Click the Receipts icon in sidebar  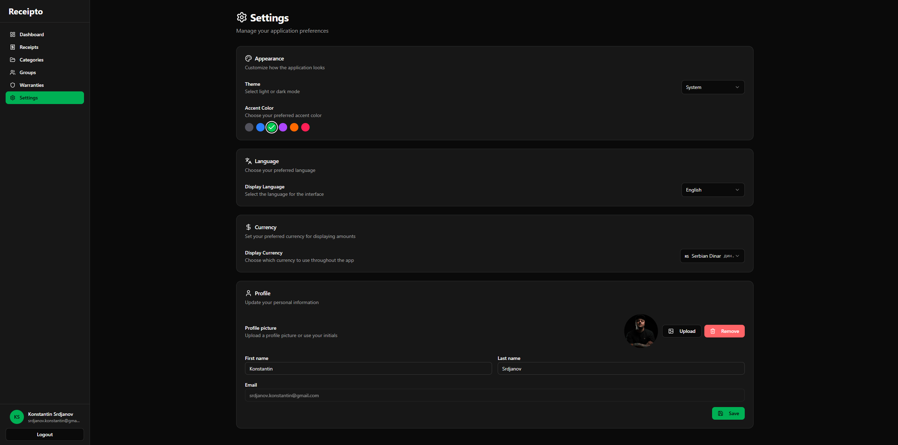(x=13, y=47)
